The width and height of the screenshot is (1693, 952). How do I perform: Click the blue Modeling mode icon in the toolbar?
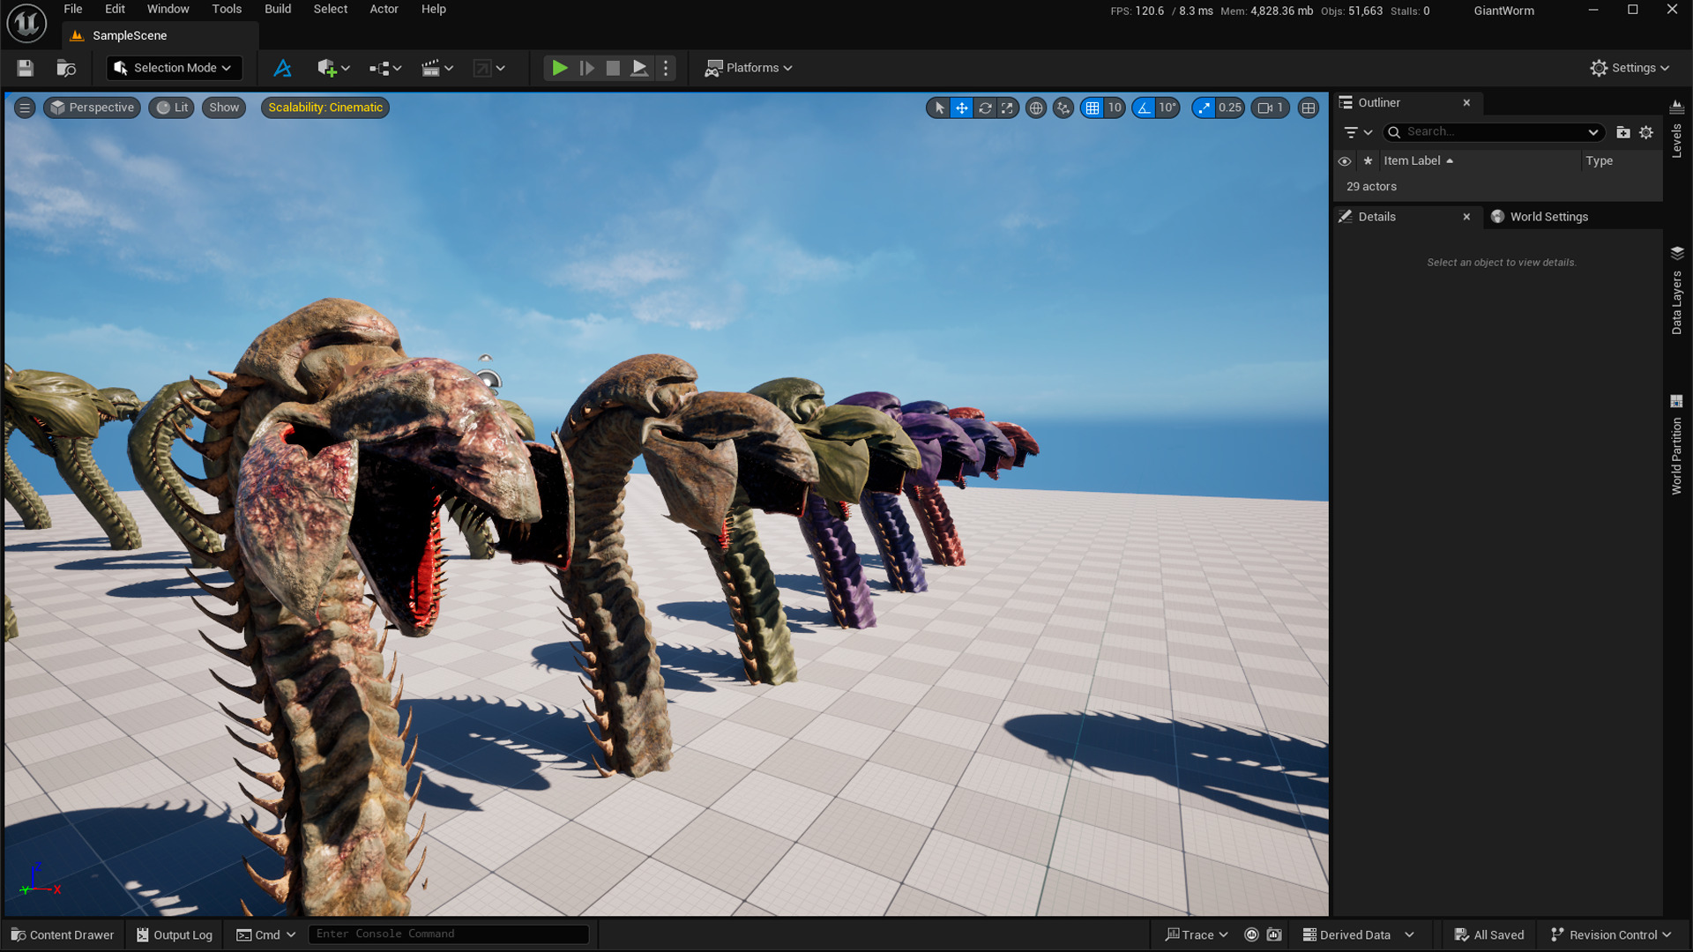coord(282,68)
